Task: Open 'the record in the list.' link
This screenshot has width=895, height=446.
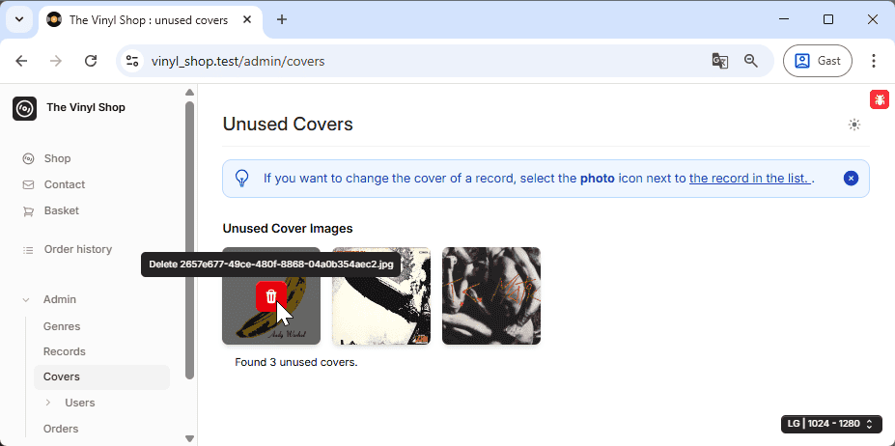Action: [750, 179]
